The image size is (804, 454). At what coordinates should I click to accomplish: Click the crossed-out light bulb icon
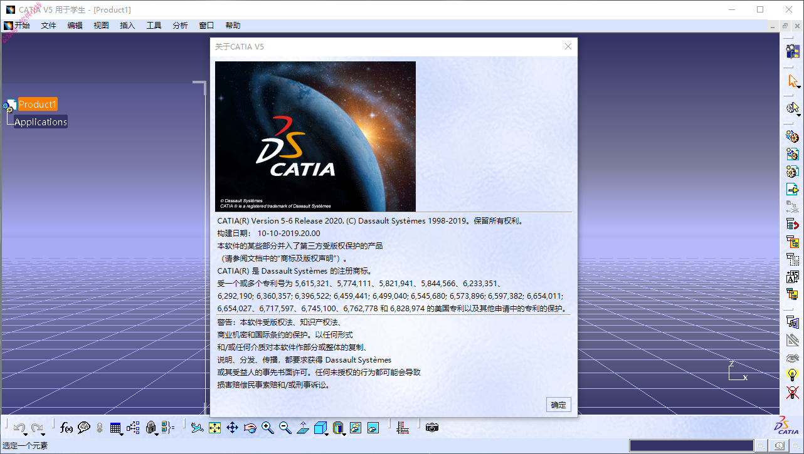[x=793, y=393]
